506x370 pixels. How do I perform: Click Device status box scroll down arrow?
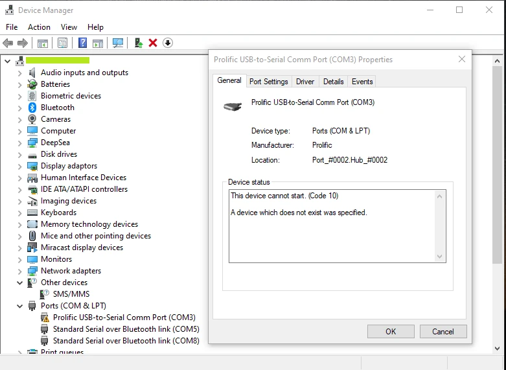439,257
